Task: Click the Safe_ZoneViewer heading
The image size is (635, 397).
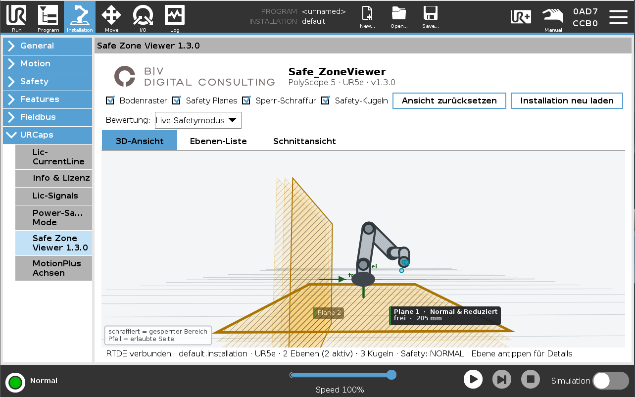Action: pos(337,72)
